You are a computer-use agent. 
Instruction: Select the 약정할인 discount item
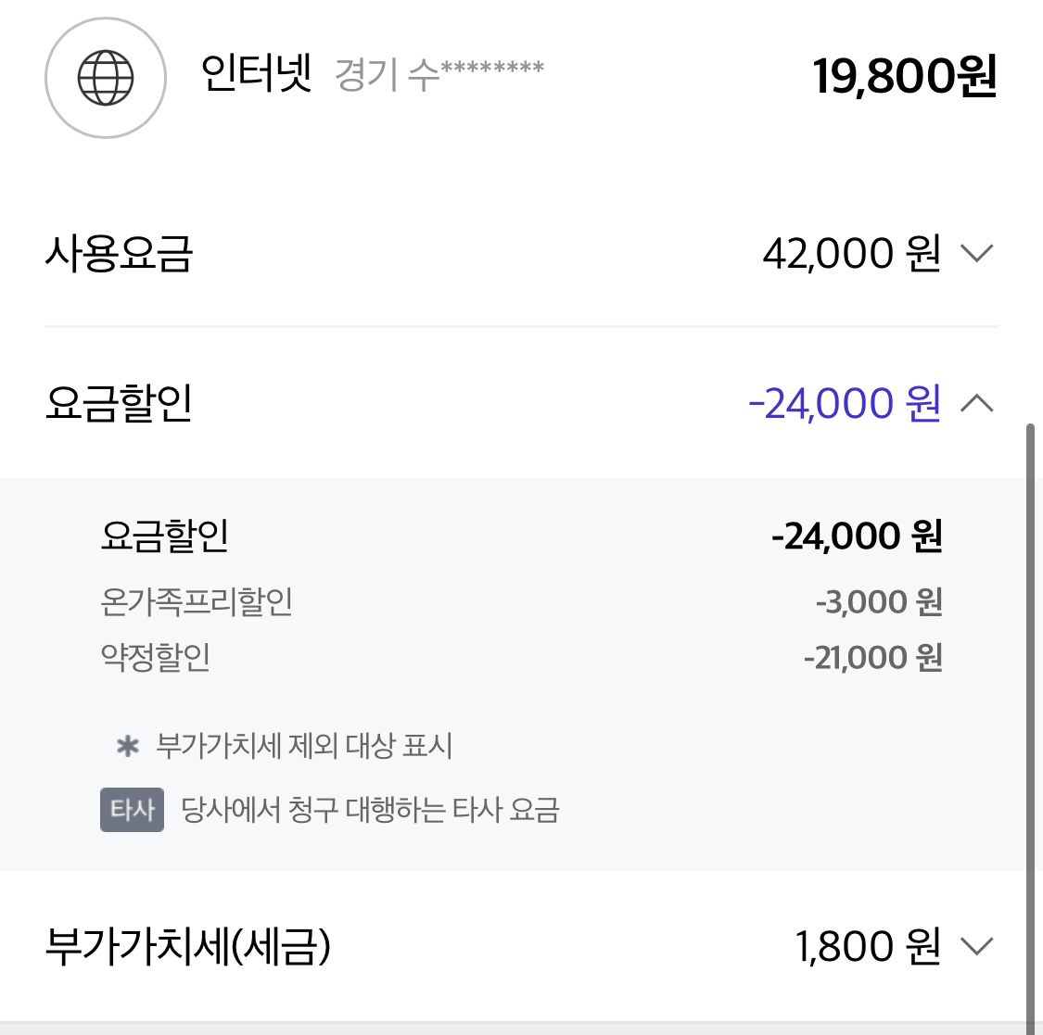(155, 658)
